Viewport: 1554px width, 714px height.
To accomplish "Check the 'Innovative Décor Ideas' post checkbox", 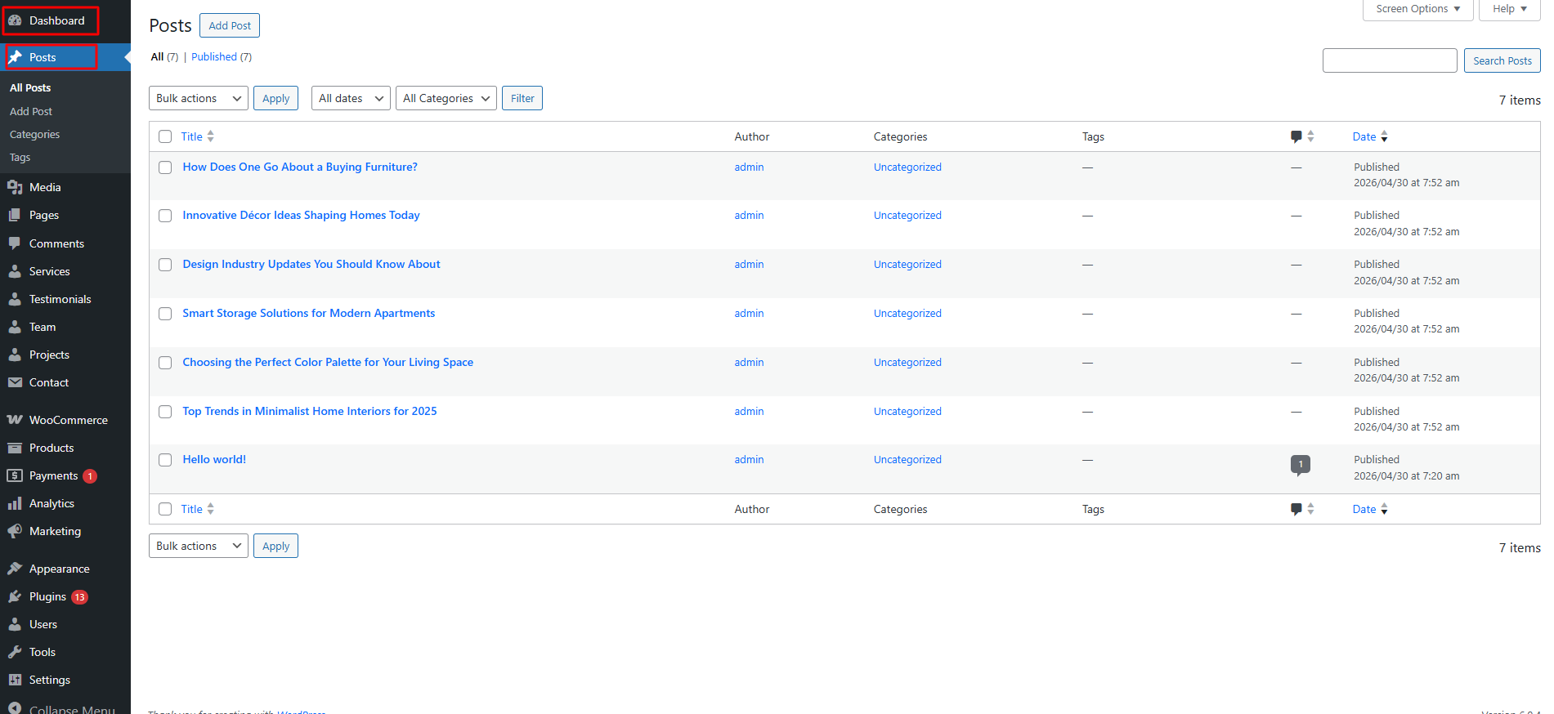I will (165, 216).
